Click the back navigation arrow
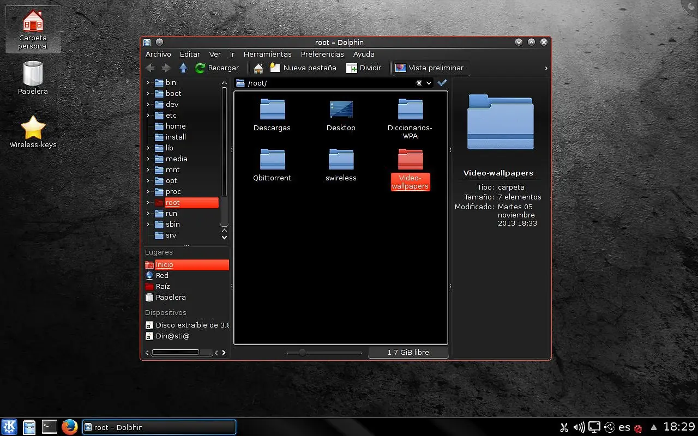 coord(150,68)
